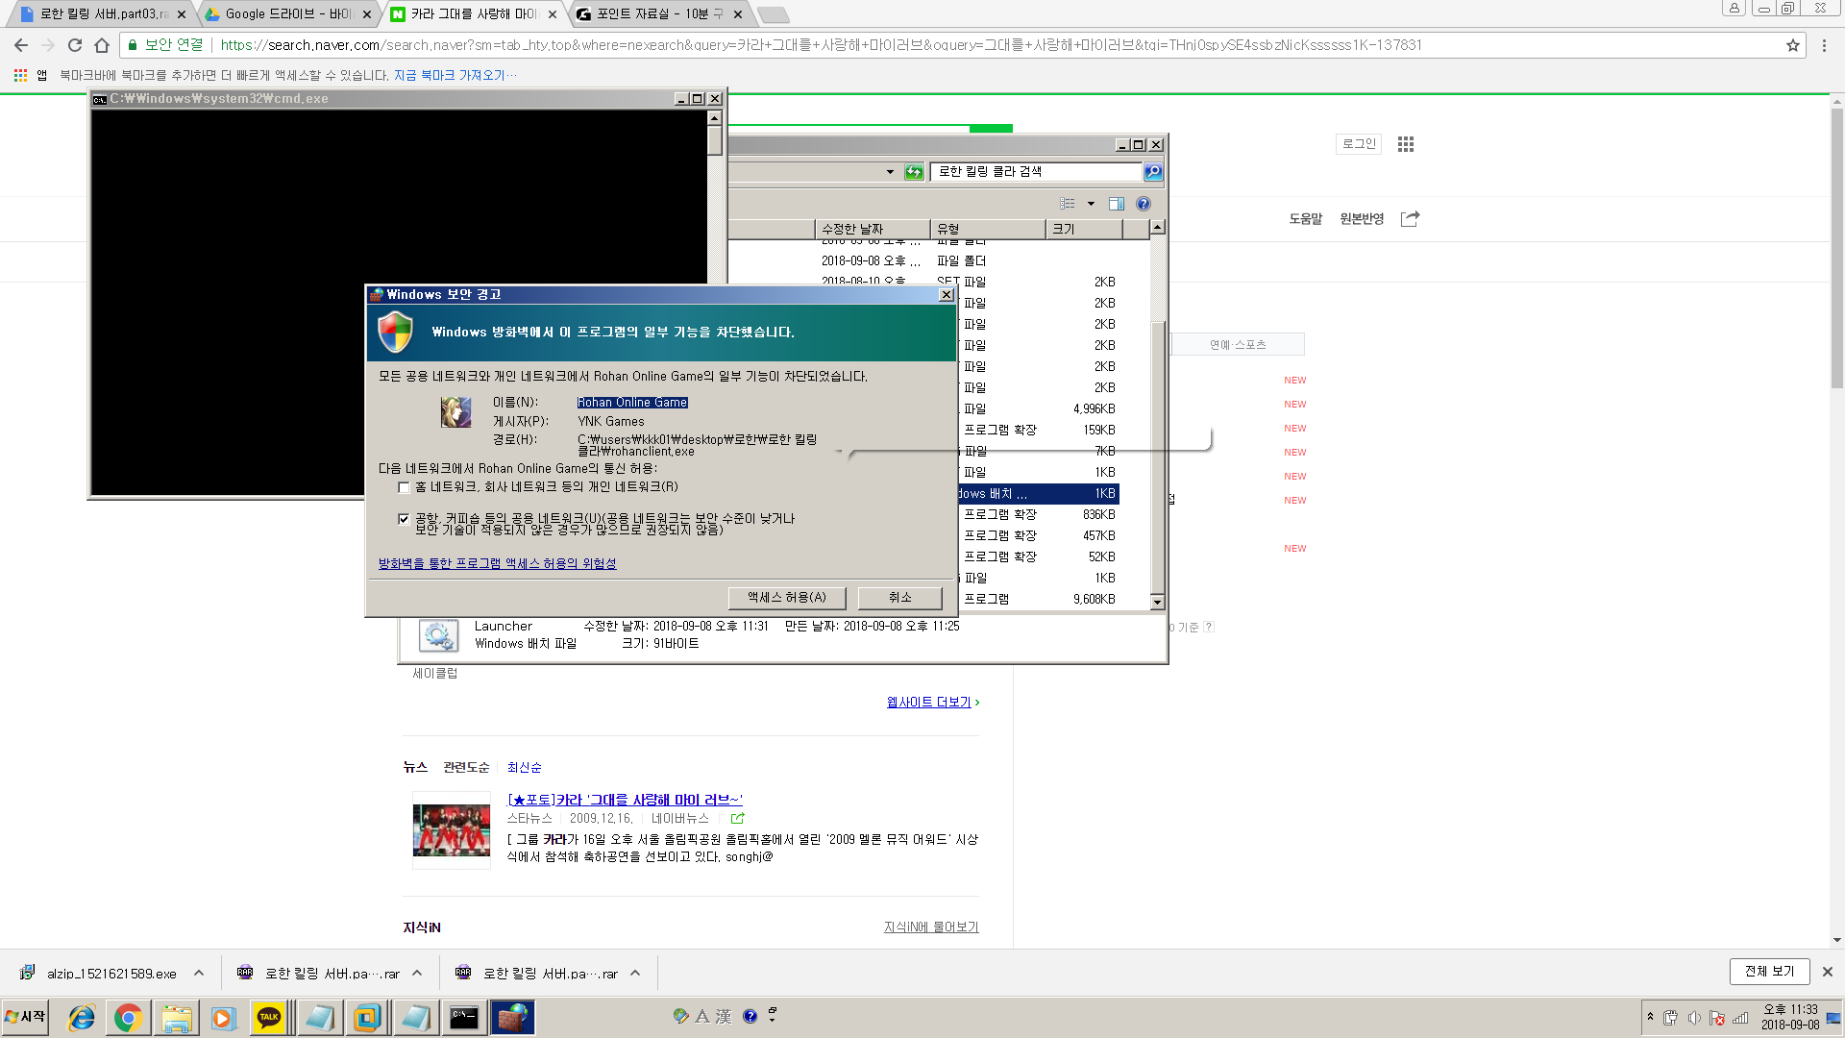Toggle the bookmark star in the address bar
Image resolution: width=1845 pixels, height=1038 pixels.
click(x=1794, y=44)
